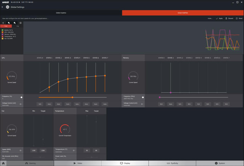Toggle Activity green legend checkbox
The image size is (244, 166).
(3, 30)
